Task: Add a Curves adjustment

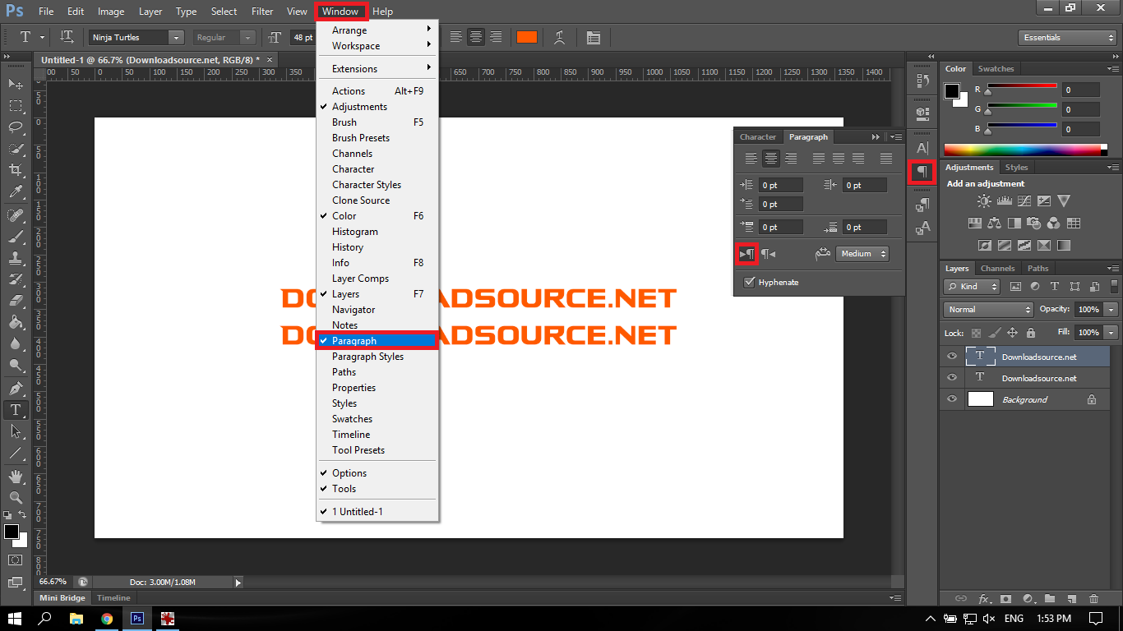Action: (1024, 200)
